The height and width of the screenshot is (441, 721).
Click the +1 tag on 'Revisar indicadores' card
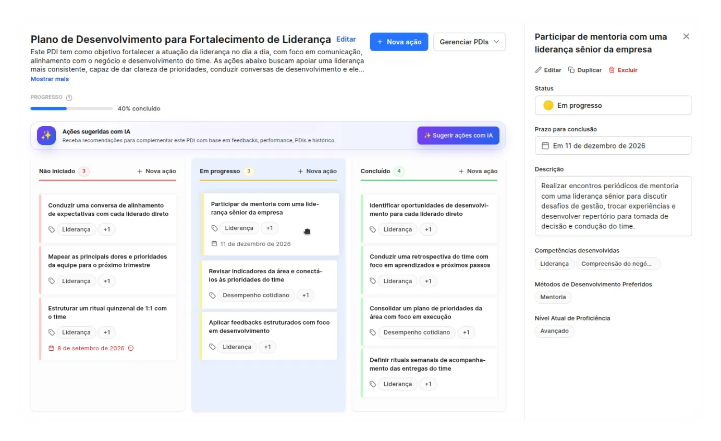305,296
